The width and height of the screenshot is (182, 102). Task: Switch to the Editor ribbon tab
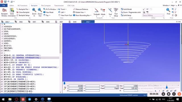click(x=12, y=5)
